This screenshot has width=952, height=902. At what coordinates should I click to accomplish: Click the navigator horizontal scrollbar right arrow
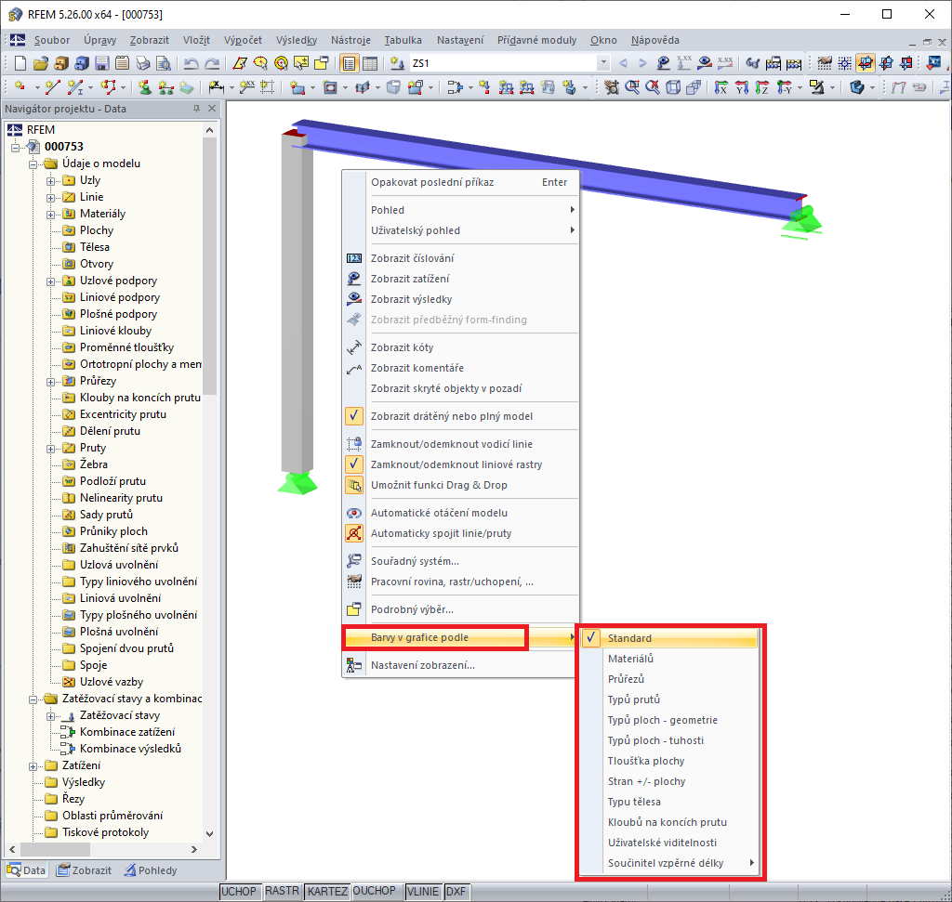click(x=194, y=850)
